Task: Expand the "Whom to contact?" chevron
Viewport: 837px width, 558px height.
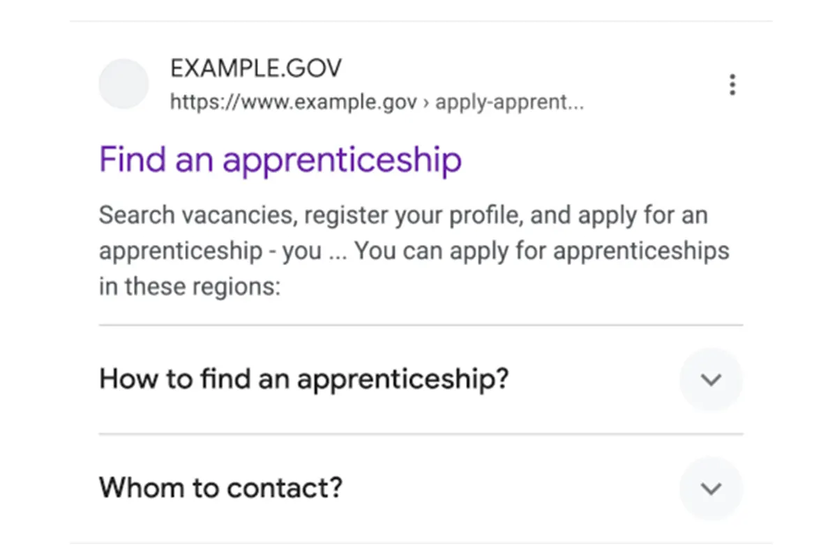Action: tap(711, 488)
